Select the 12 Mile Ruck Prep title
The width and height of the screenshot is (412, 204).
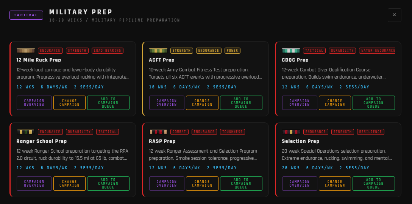[39, 60]
